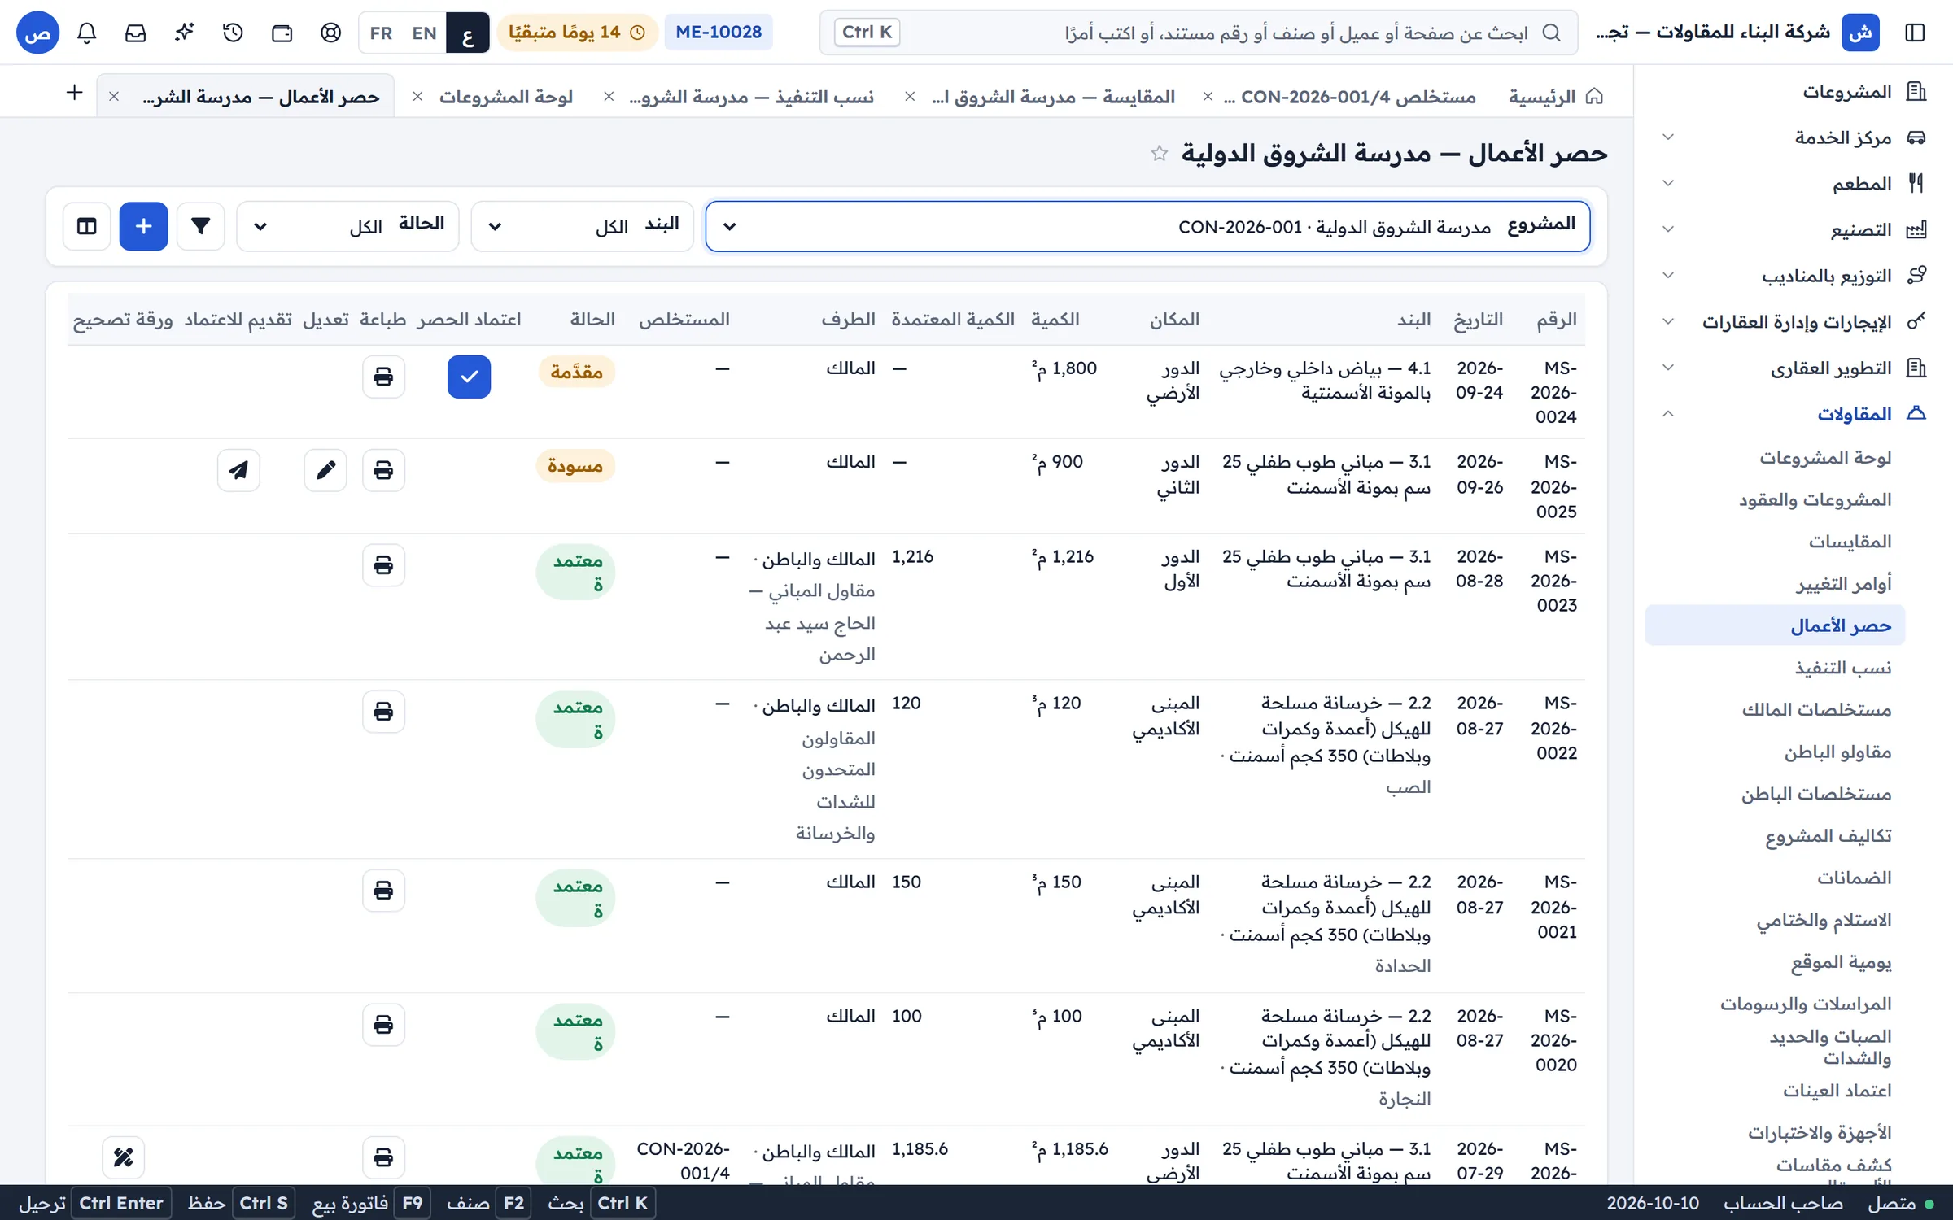Open the inbox tray icon
The width and height of the screenshot is (1953, 1220).
136,33
